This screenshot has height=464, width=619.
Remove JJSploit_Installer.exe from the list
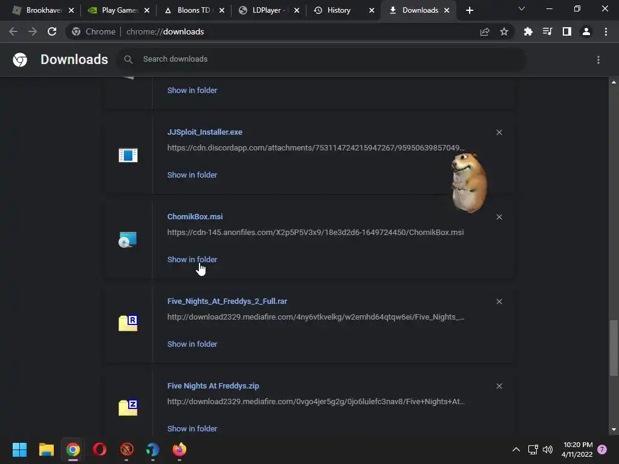click(499, 132)
